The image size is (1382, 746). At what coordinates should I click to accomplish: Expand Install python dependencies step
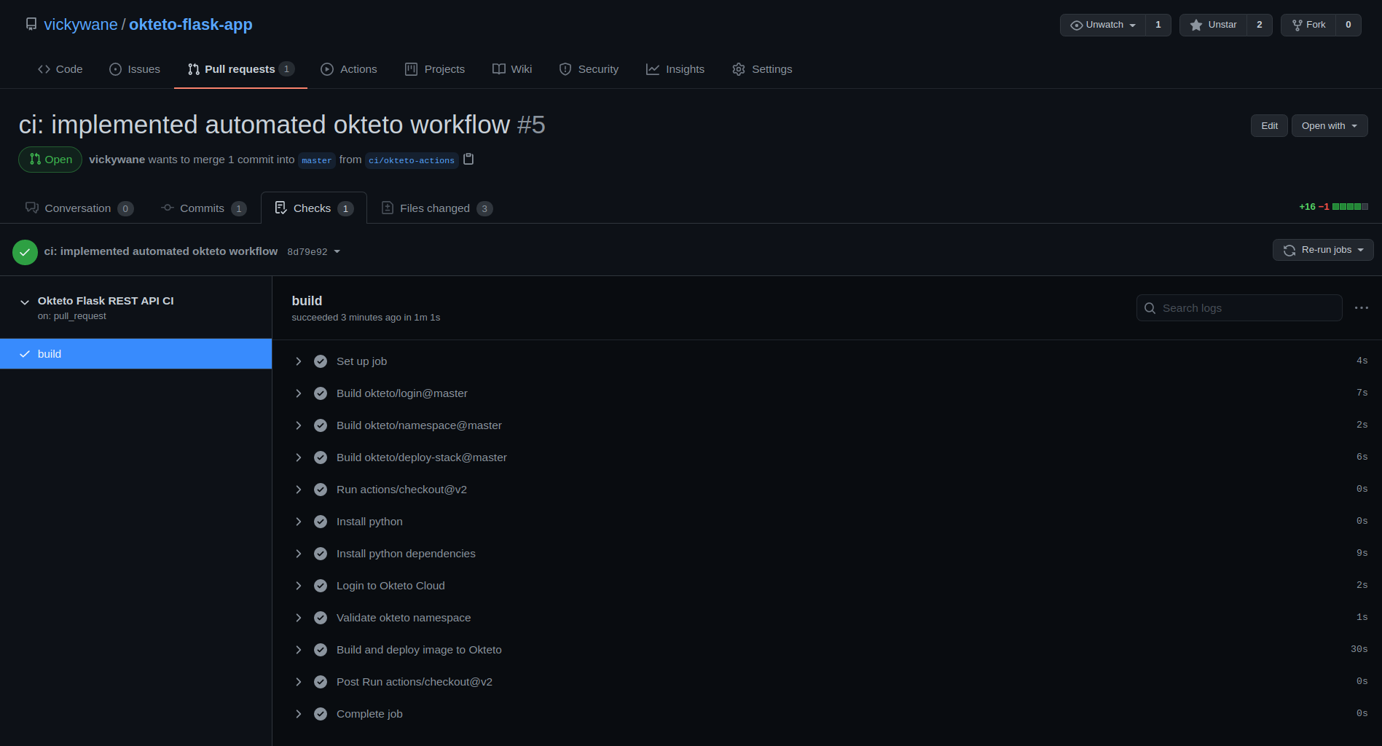(x=299, y=554)
